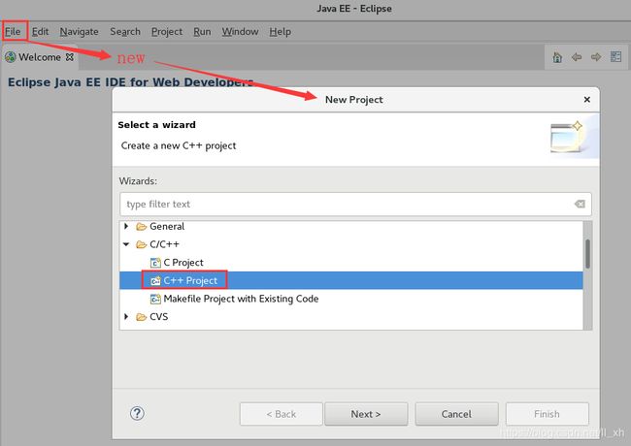The height and width of the screenshot is (446, 631).
Task: Switch to the Welcome tab
Action: tap(40, 57)
